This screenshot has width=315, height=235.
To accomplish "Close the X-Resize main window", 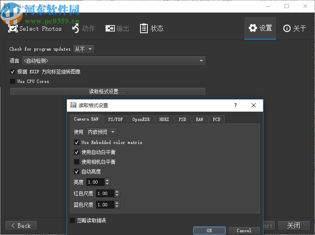I will [305, 6].
